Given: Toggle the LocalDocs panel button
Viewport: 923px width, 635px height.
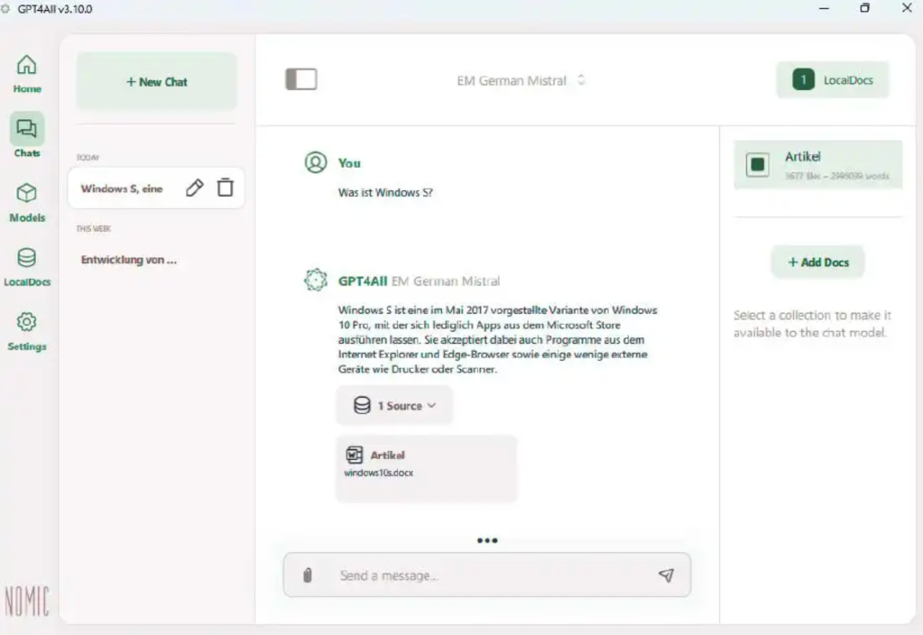Looking at the screenshot, I should click(x=832, y=80).
